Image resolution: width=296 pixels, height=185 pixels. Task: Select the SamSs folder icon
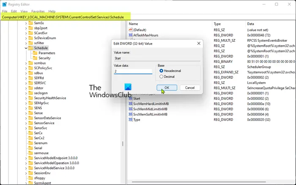coord(30,23)
